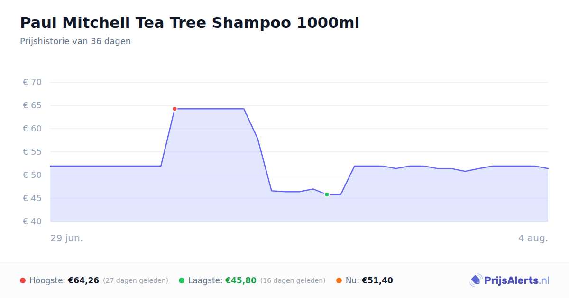Click the € 70 axis label
The width and height of the screenshot is (569, 298).
[32, 82]
